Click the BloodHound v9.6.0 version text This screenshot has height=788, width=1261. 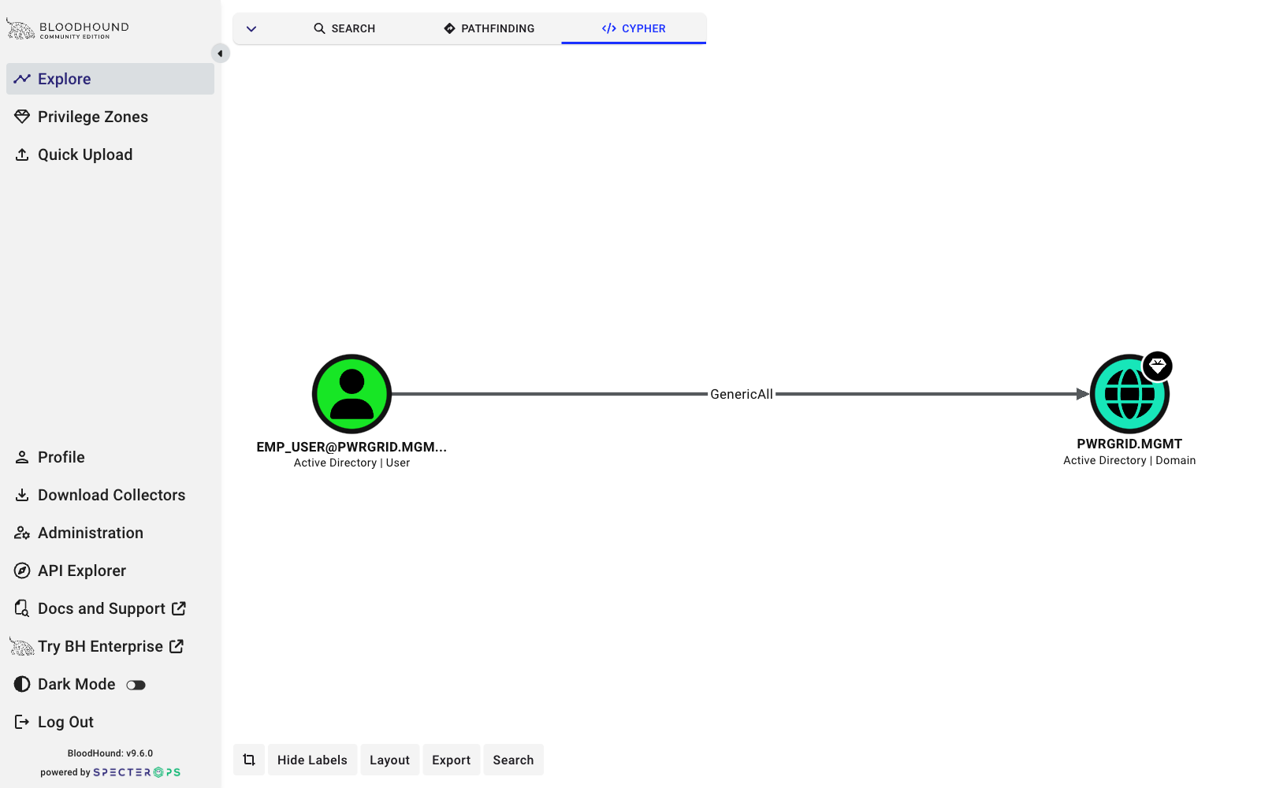[110, 753]
